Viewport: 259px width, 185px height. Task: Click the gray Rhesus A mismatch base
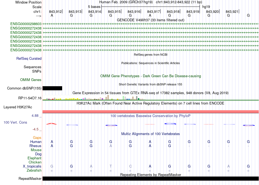[111, 146]
